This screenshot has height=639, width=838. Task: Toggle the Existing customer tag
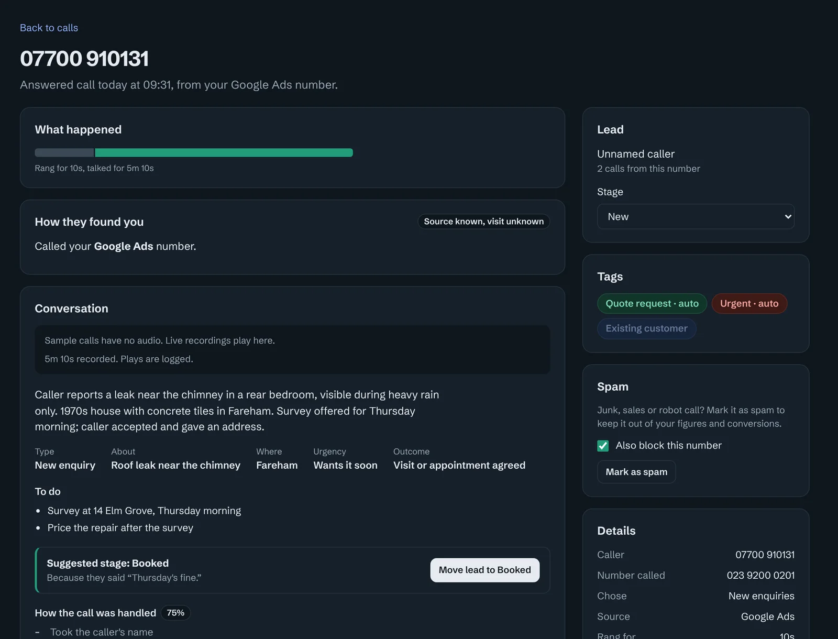(646, 328)
